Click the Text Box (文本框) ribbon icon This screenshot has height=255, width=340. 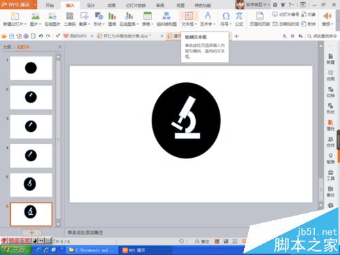click(189, 16)
